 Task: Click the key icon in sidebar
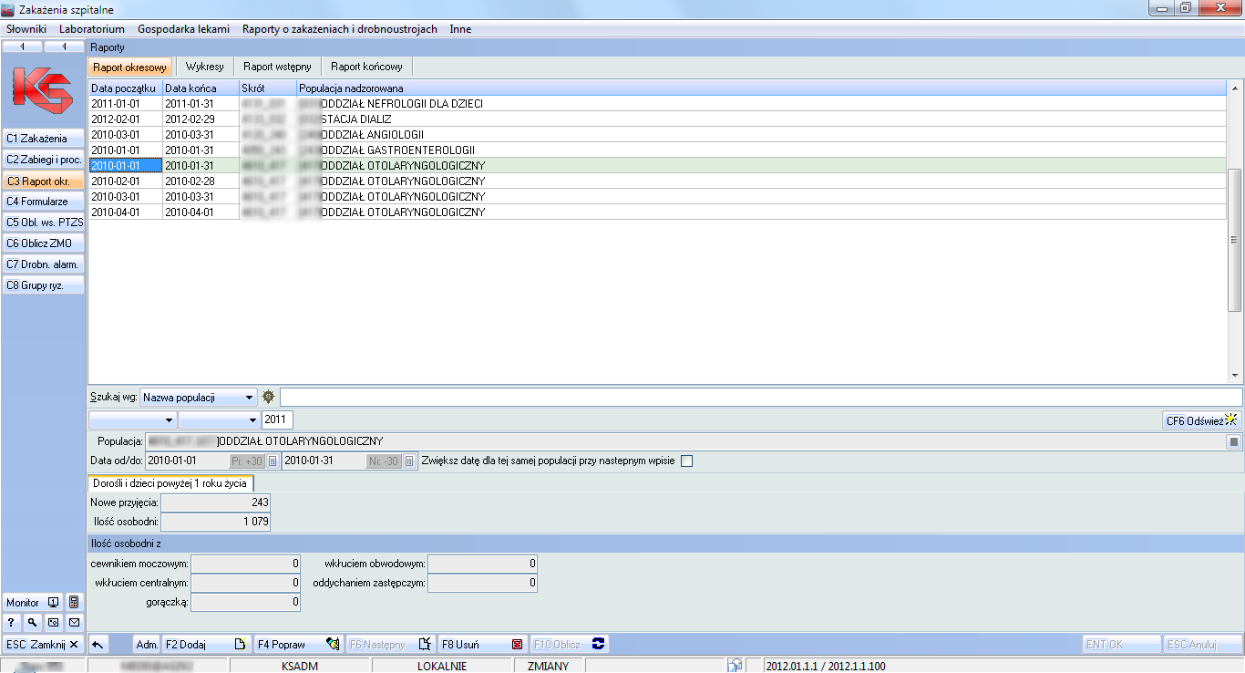pyautogui.click(x=32, y=623)
